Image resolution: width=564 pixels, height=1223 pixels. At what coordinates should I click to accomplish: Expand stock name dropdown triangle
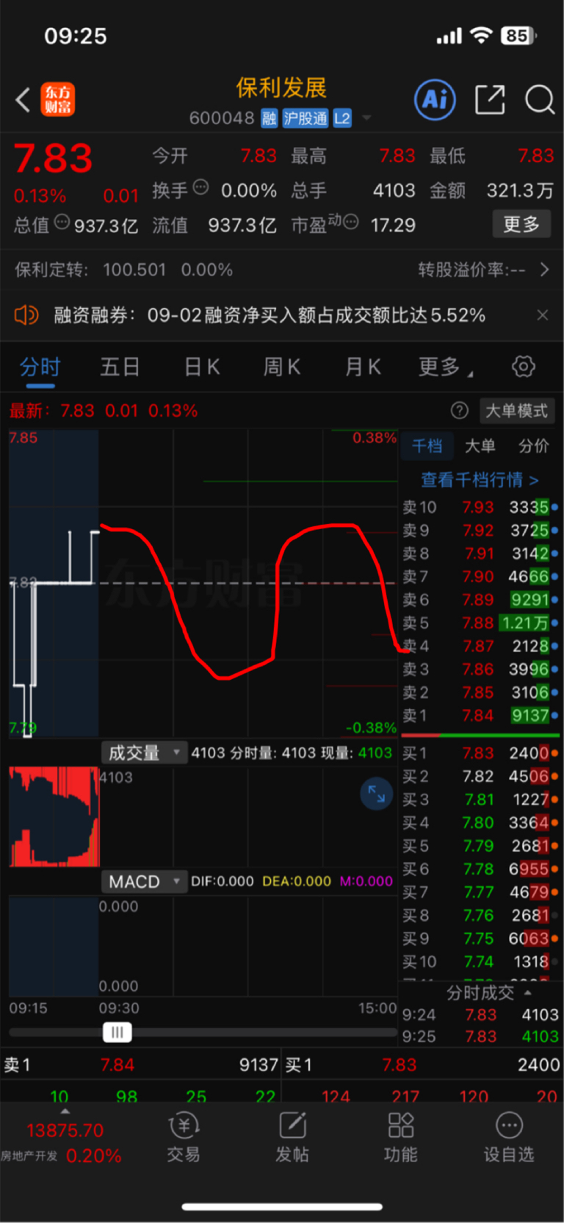click(x=366, y=118)
